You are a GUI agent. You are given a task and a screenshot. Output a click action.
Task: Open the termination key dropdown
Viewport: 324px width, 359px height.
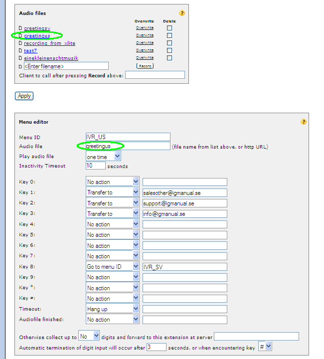coord(265,347)
